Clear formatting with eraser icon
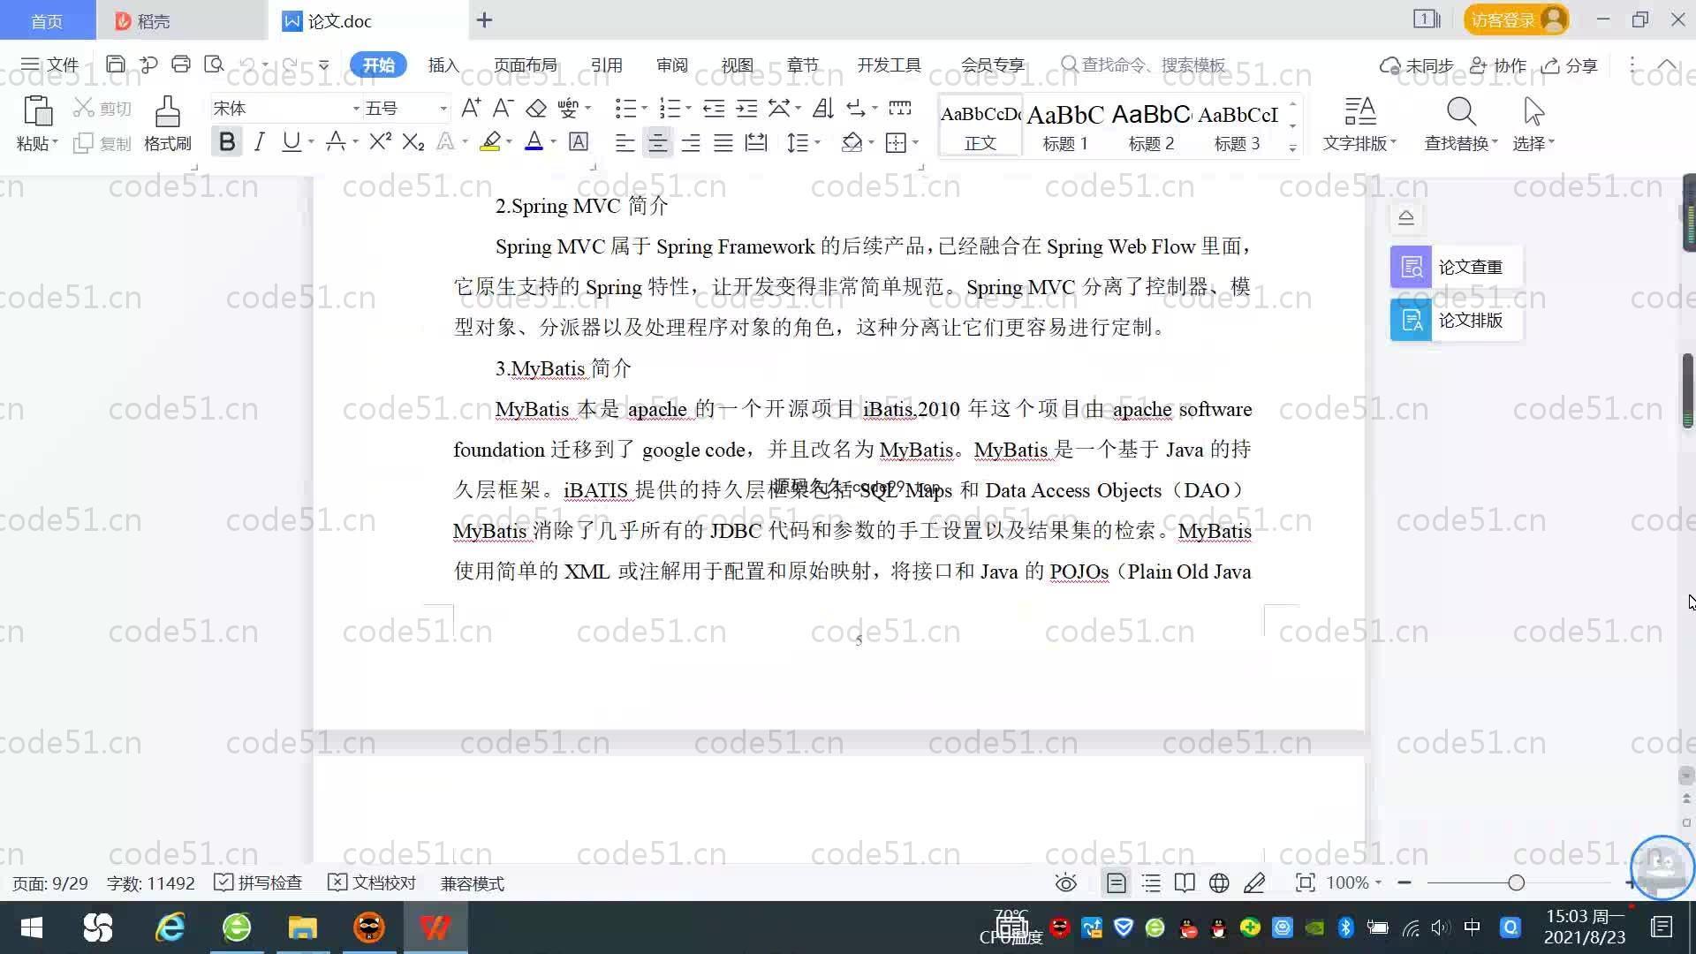This screenshot has height=954, width=1696. coord(535,108)
